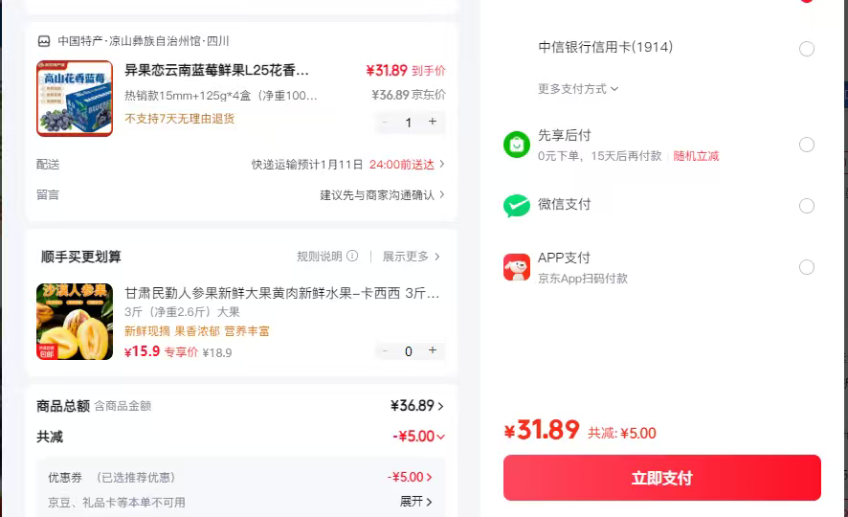The width and height of the screenshot is (848, 517).
Task: Increase blueberry quantity with plus button
Action: (x=433, y=122)
